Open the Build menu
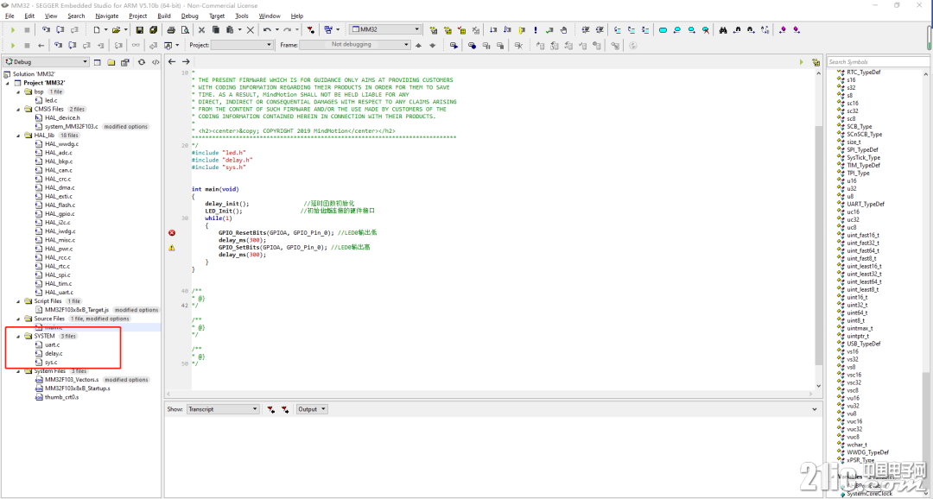933x499 pixels. click(164, 16)
